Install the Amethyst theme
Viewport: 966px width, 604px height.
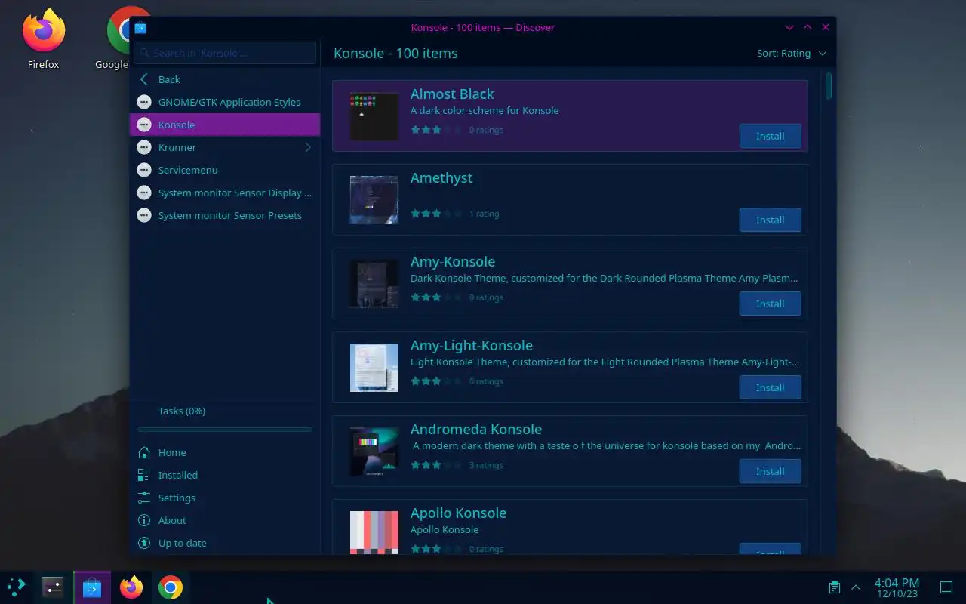(x=770, y=220)
